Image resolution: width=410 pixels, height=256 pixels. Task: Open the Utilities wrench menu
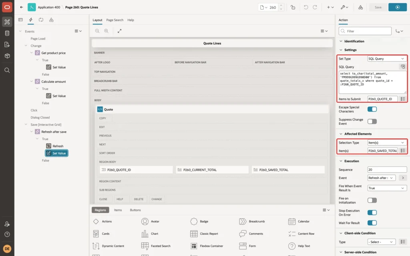point(344,7)
